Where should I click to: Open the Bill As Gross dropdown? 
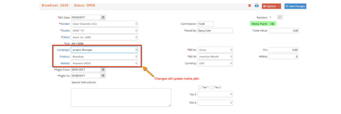point(215,50)
